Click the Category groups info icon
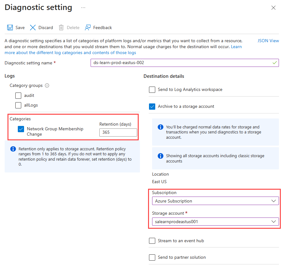 coord(47,85)
